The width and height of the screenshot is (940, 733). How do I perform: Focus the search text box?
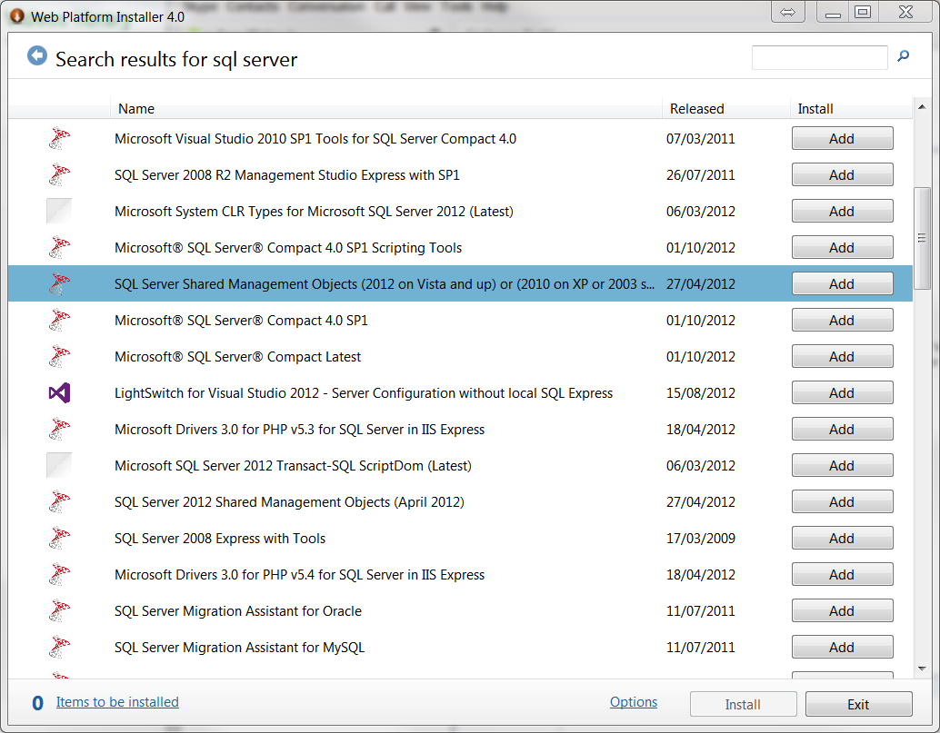(x=819, y=57)
